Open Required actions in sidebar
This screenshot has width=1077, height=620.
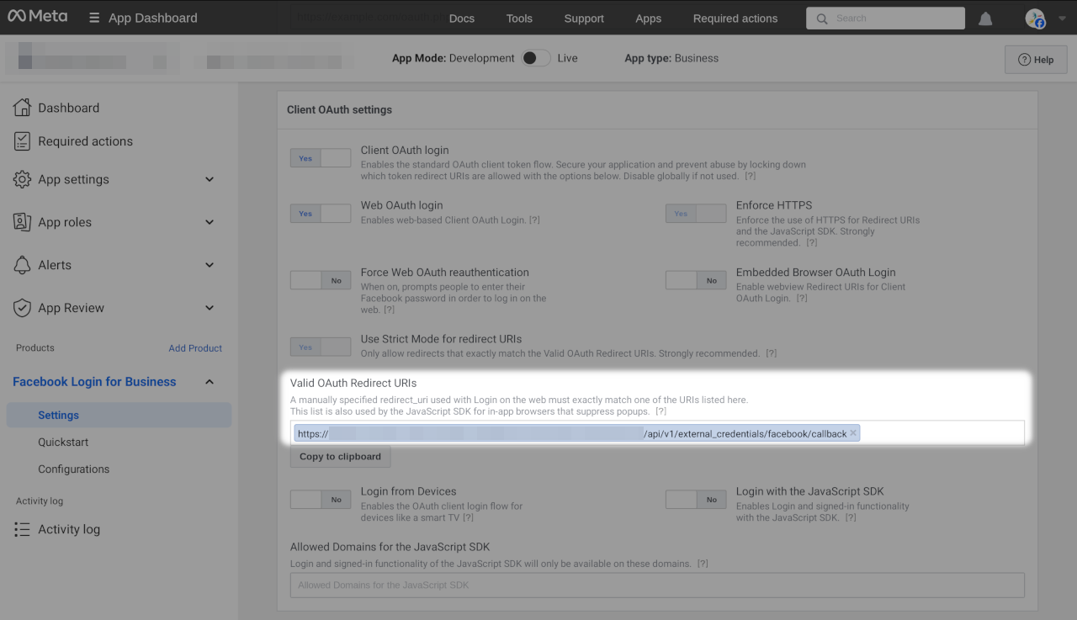[85, 141]
